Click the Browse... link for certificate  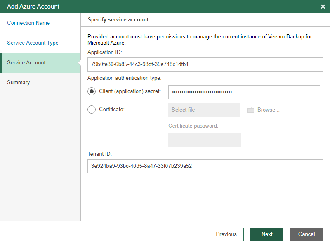coord(268,110)
